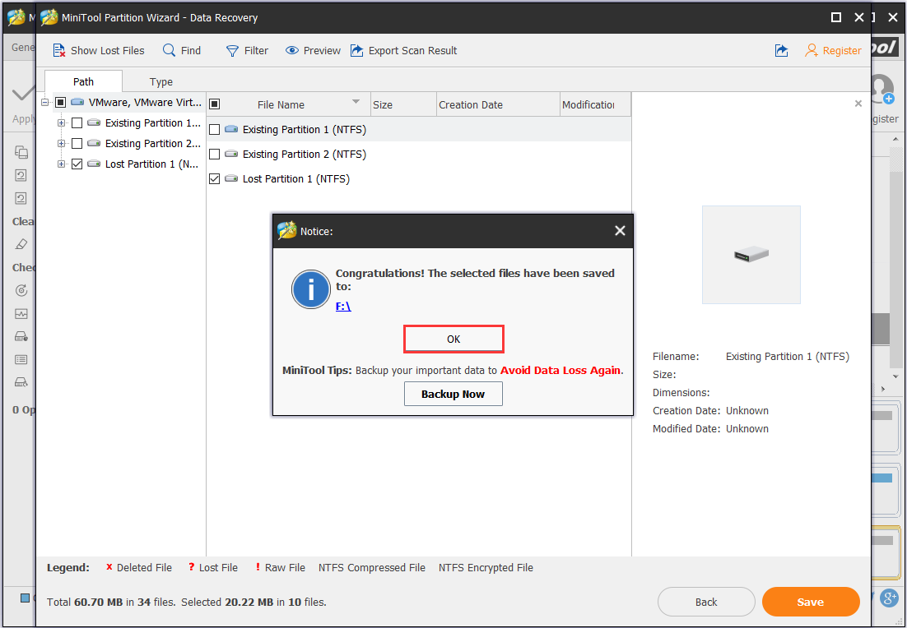Check Existing Partition 1 in the tree
Viewport: 907px width, 628px height.
(x=77, y=122)
